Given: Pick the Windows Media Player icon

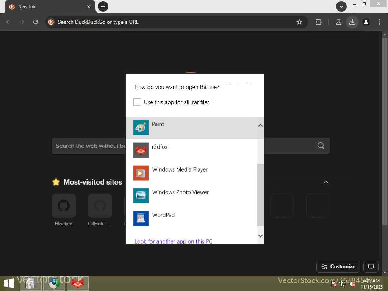Looking at the screenshot, I should click(141, 173).
